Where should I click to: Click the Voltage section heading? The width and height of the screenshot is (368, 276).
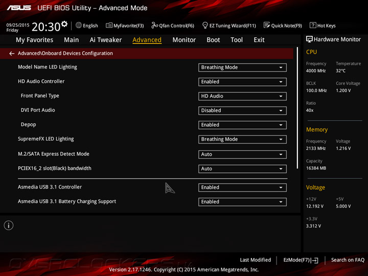[315, 188]
